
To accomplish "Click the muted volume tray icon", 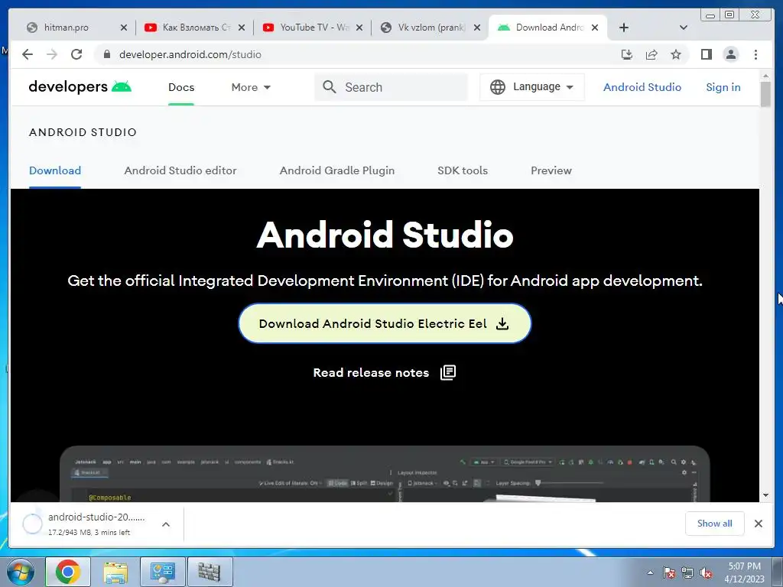I will coord(706,573).
